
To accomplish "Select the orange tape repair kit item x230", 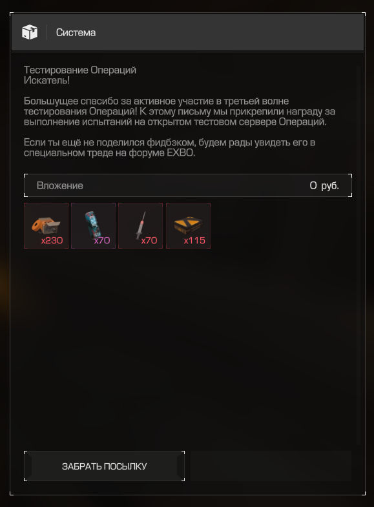I will coord(47,225).
